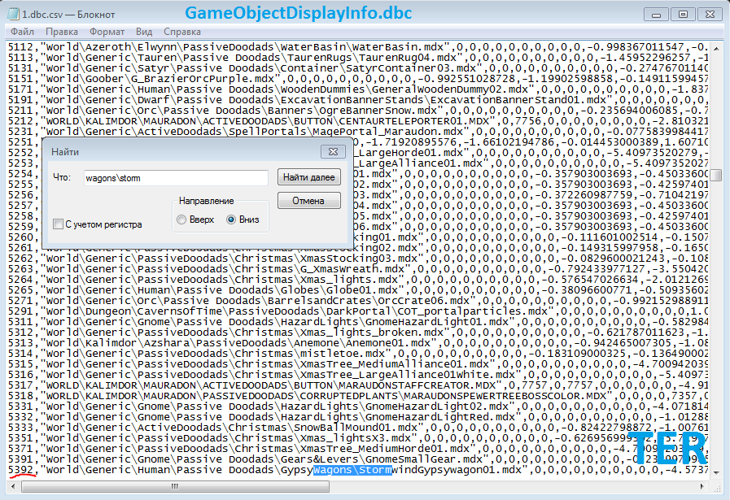Open the Файл menu
This screenshot has width=730, height=500.
click(22, 32)
